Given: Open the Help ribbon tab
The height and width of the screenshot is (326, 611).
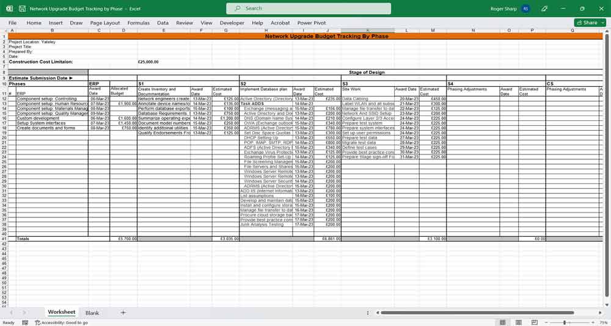Looking at the screenshot, I should pos(258,23).
